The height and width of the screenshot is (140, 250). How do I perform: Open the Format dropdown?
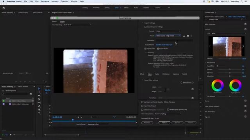click(x=168, y=31)
